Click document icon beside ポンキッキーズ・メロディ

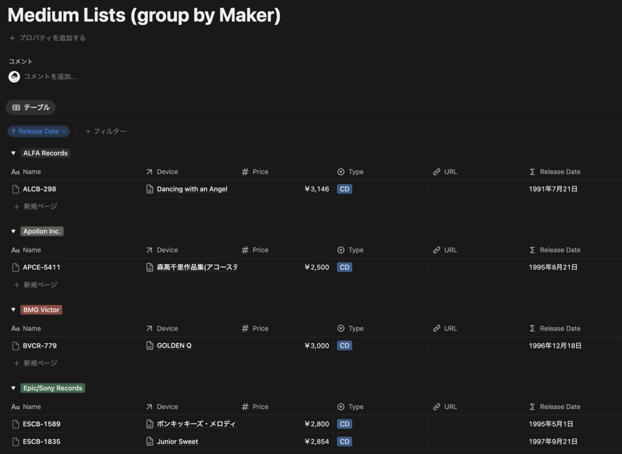click(x=150, y=424)
